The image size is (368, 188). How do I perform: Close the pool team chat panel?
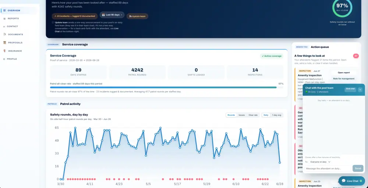pyautogui.click(x=360, y=89)
